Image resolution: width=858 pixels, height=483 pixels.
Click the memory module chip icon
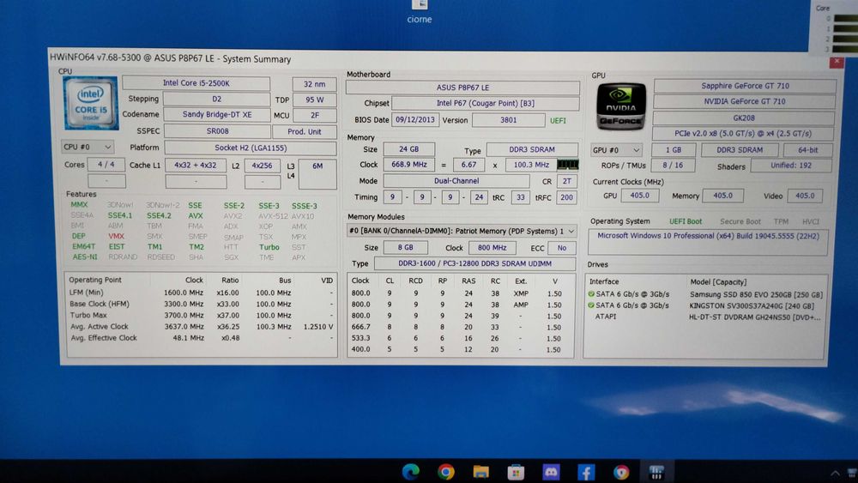[567, 165]
